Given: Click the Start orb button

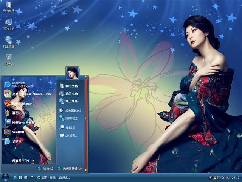Looking at the screenshot, I should (5, 177).
